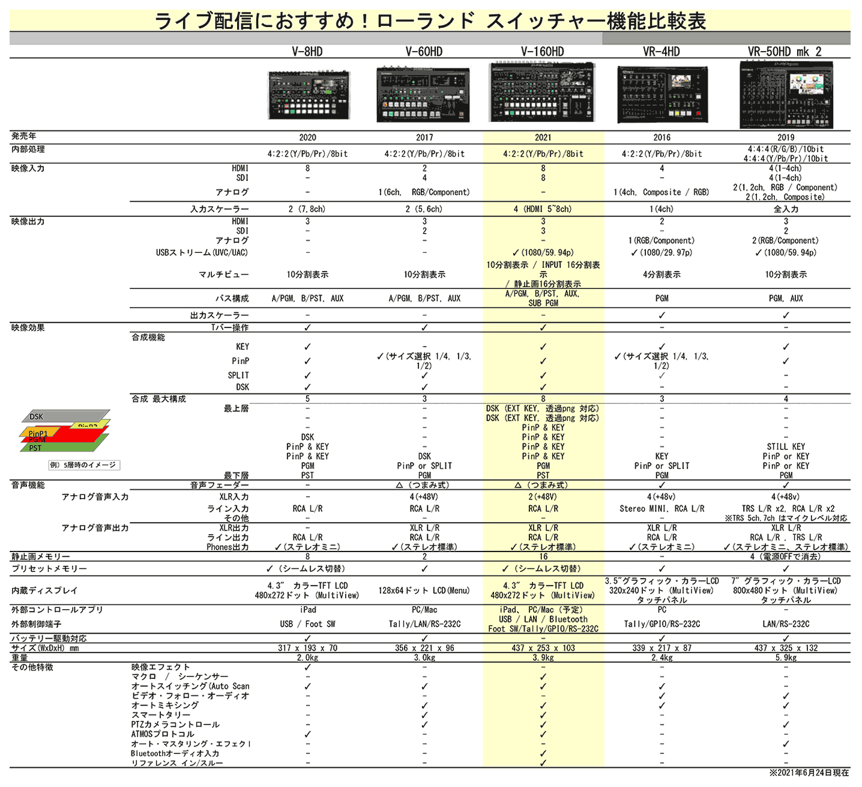
Task: Select the V-8HD column header
Action: [x=307, y=52]
